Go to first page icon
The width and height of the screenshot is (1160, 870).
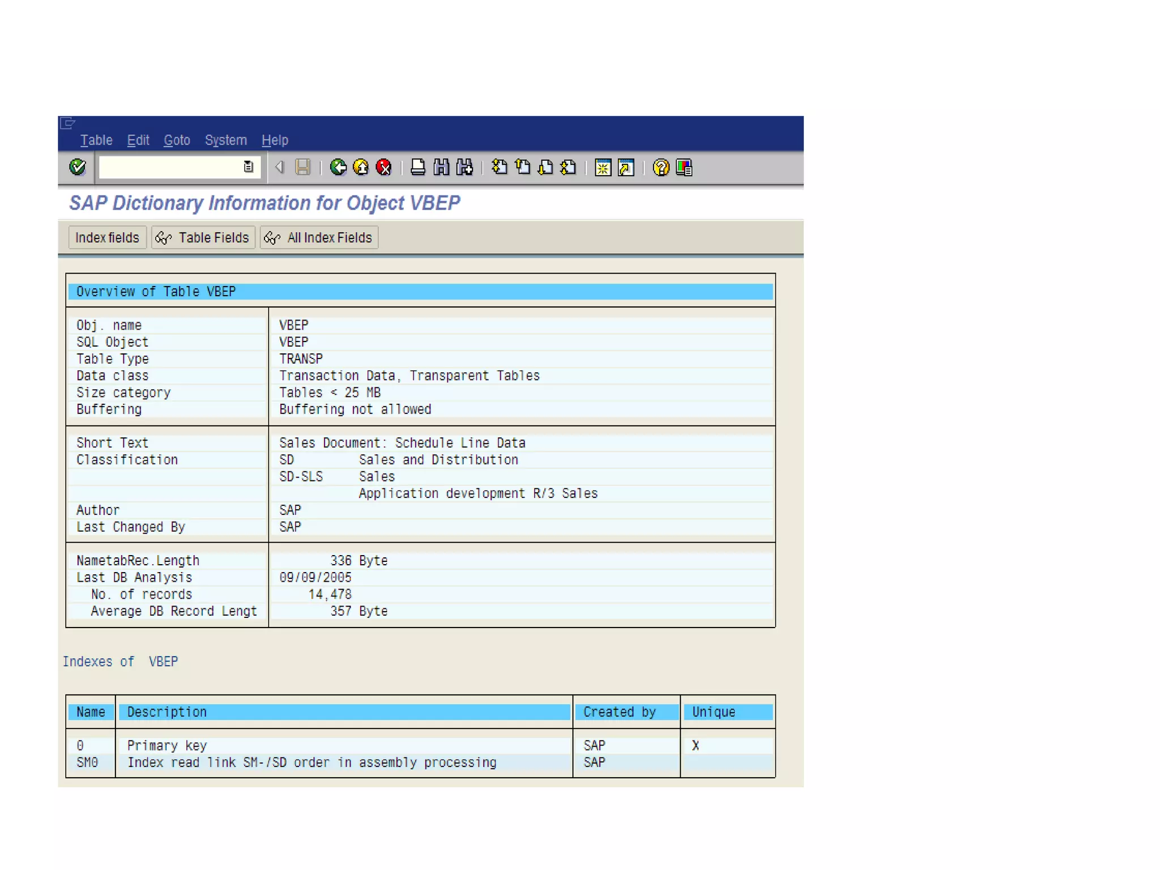click(x=500, y=167)
